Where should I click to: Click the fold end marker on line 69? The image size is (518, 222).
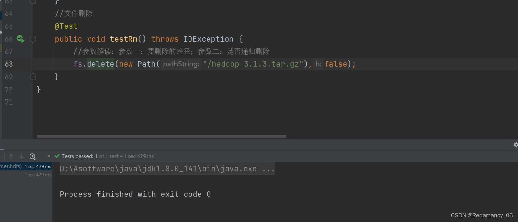pyautogui.click(x=33, y=77)
